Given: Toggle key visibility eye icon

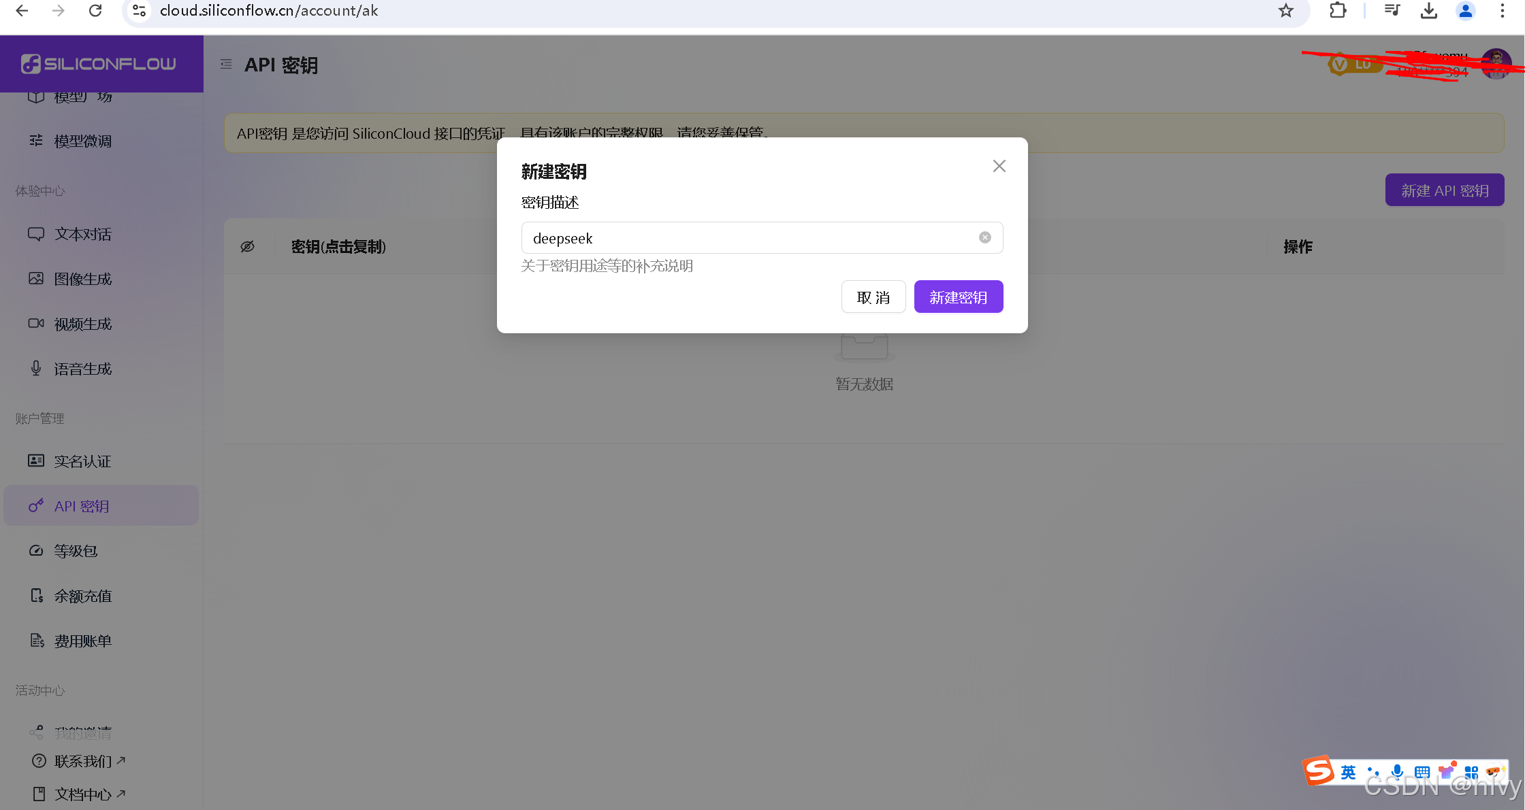Looking at the screenshot, I should pyautogui.click(x=248, y=246).
